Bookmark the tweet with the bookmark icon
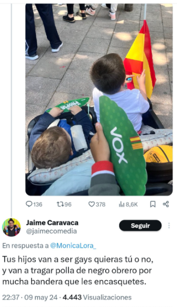This screenshot has height=307, width=177. 153,204
